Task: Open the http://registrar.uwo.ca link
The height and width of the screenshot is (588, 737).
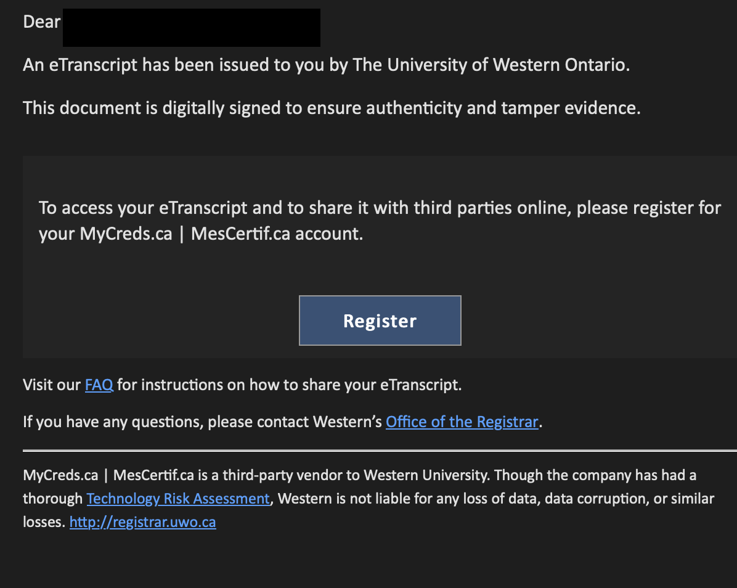Action: coord(143,522)
